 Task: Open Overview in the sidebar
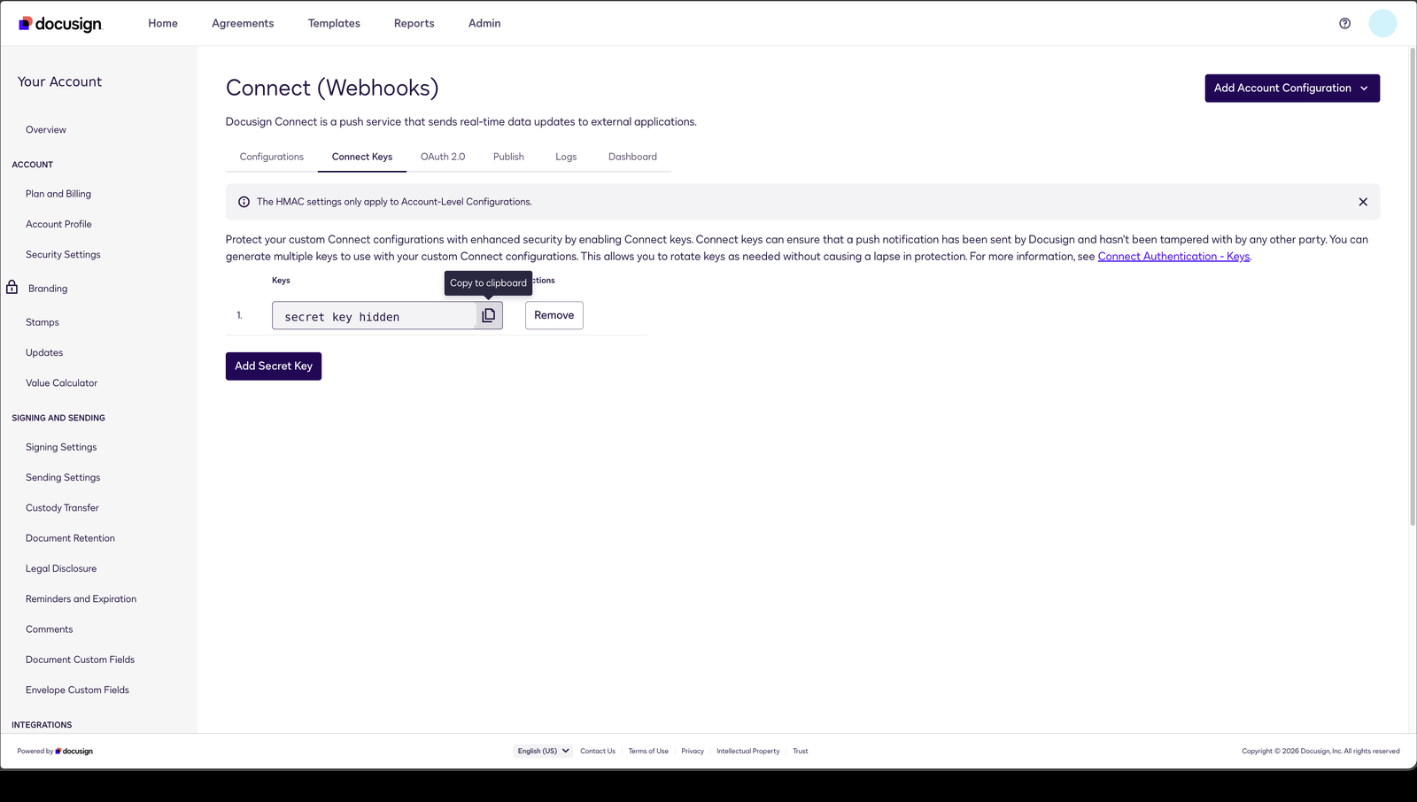click(x=46, y=130)
